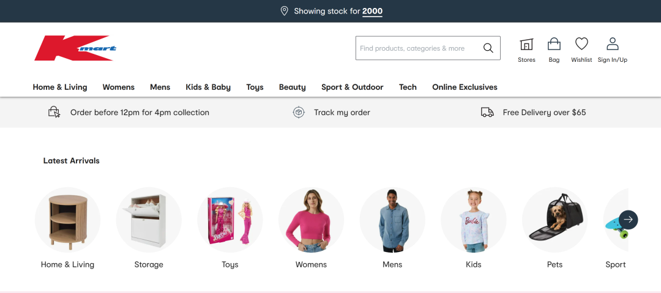Open the shopping Bag icon
Screen dimensions: 661x293
click(x=554, y=45)
